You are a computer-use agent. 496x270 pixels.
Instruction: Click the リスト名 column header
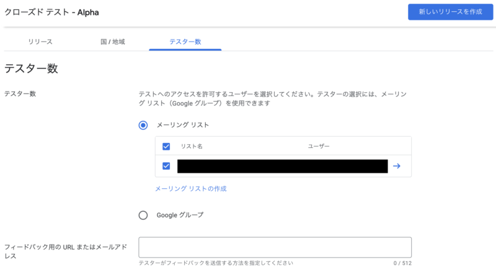[192, 146]
